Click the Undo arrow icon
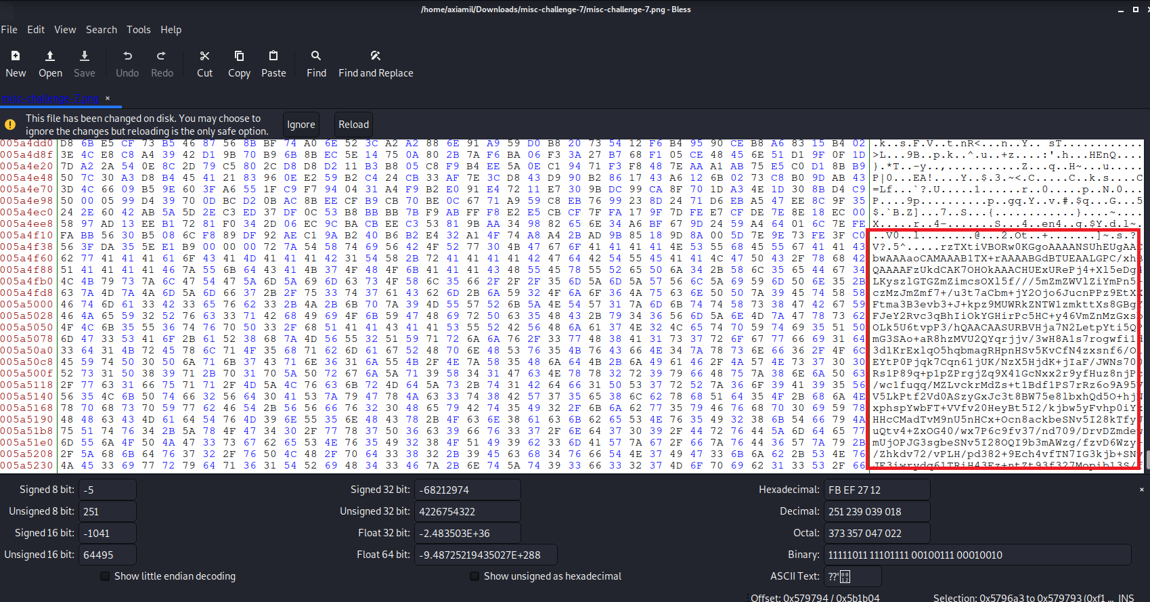The width and height of the screenshot is (1150, 602). coord(127,56)
